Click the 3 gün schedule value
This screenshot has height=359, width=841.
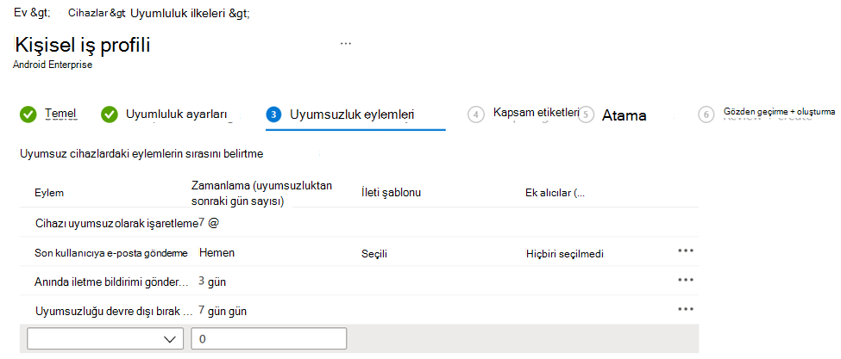[x=212, y=282]
